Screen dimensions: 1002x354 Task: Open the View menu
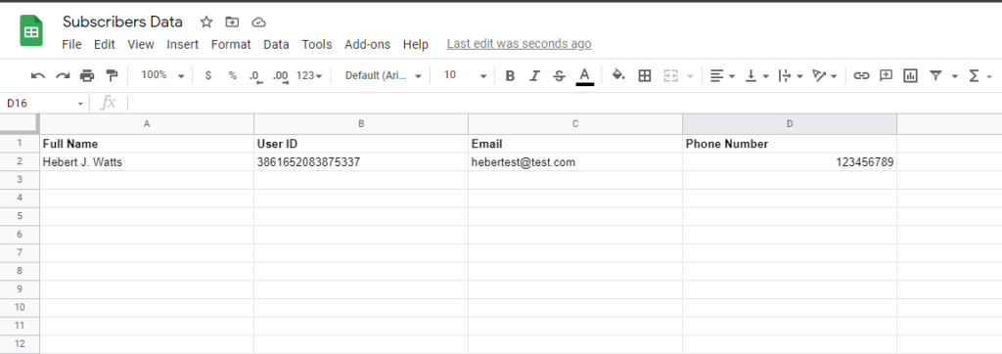(141, 44)
